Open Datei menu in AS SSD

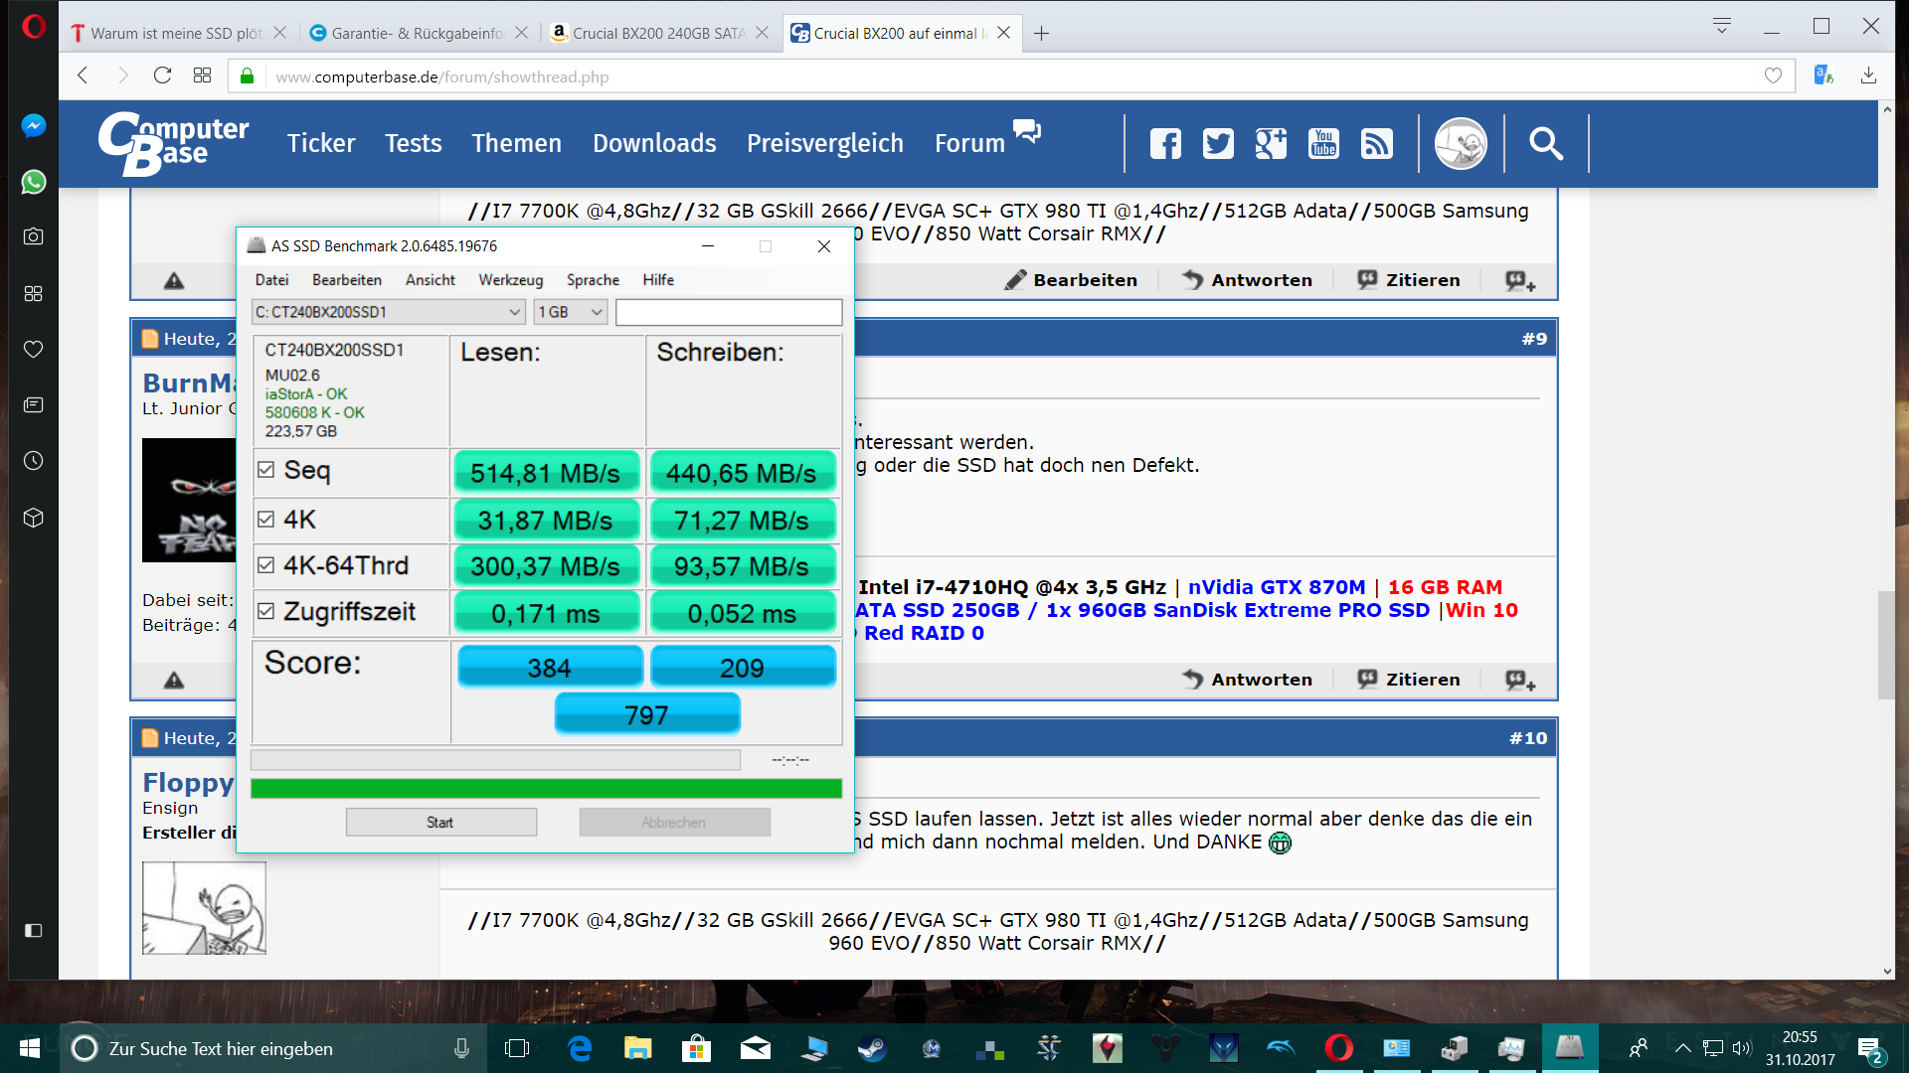[271, 280]
